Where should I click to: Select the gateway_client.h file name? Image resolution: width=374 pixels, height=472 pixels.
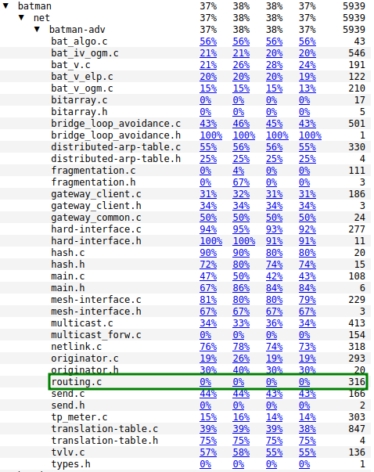96,206
